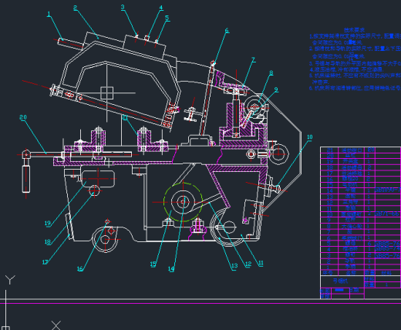Select the green dashed circle of the pulley
Image resolution: width=401 pixels, height=330 pixels.
183,202
